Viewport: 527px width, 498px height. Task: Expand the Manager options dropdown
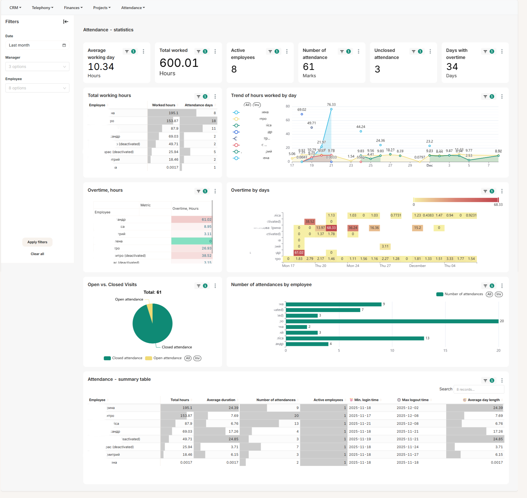pos(37,67)
